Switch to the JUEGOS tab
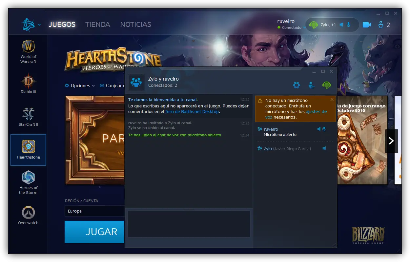The image size is (410, 262). 62,25
